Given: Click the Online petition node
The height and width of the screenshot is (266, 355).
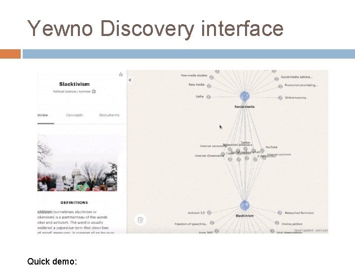Looking at the screenshot, I should coord(277,223).
